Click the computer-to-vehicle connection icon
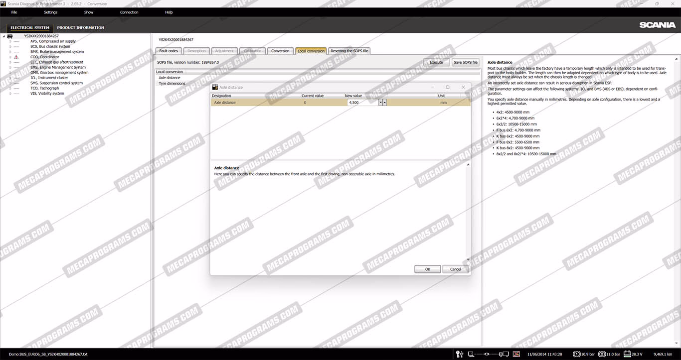 click(489, 354)
